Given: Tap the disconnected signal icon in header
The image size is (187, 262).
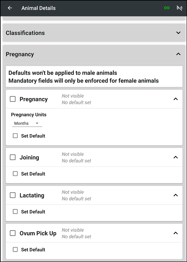Looking at the screenshot, I should (x=179, y=8).
